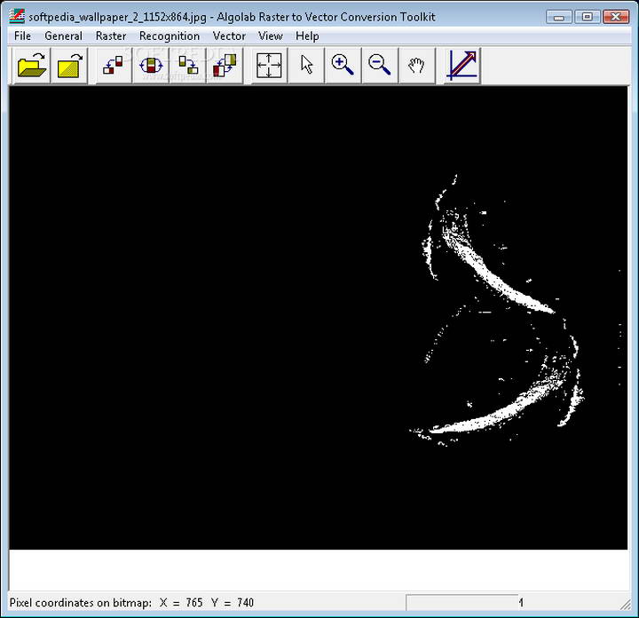Close the Algolab window

[x=616, y=17]
